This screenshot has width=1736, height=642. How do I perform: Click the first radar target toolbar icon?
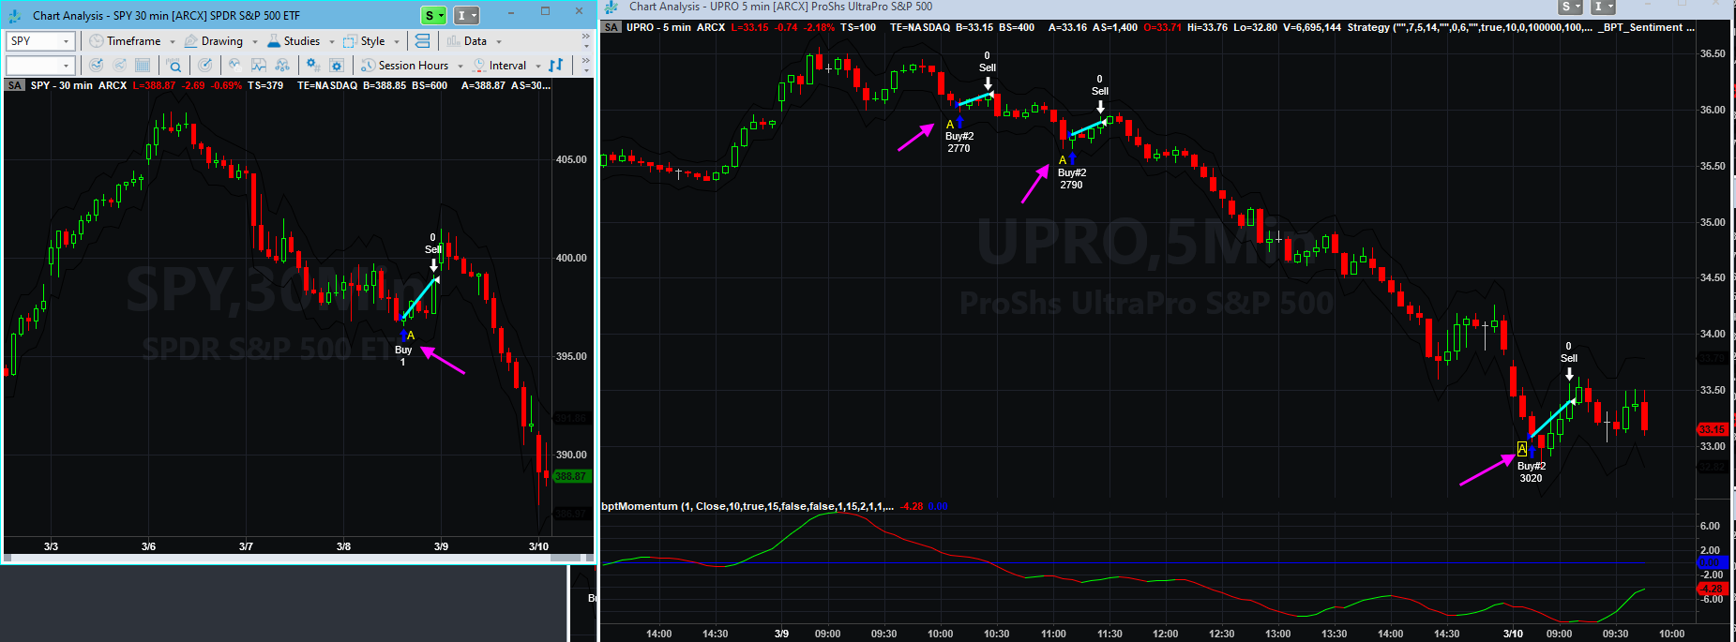(x=96, y=66)
